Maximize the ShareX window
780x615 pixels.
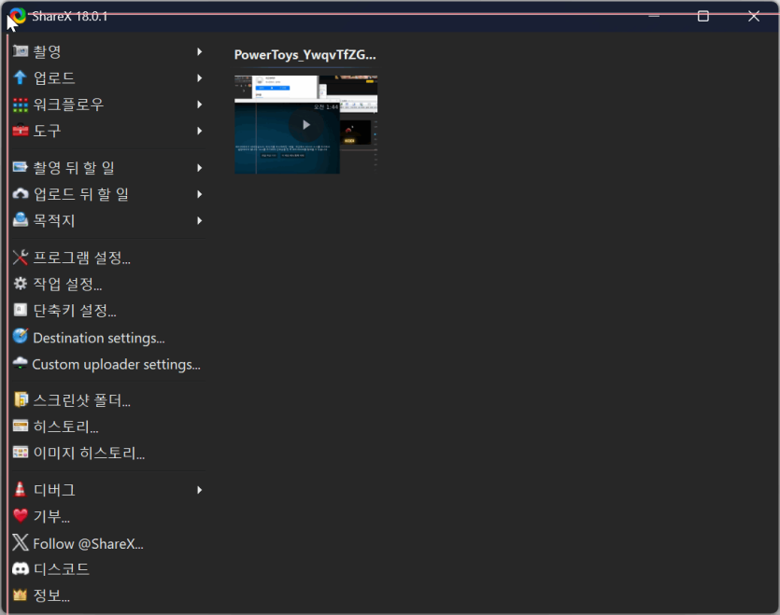click(702, 16)
